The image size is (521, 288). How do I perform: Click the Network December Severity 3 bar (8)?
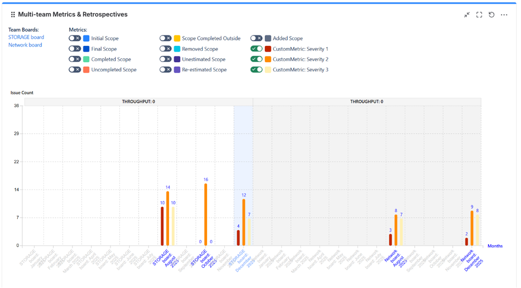478,230
